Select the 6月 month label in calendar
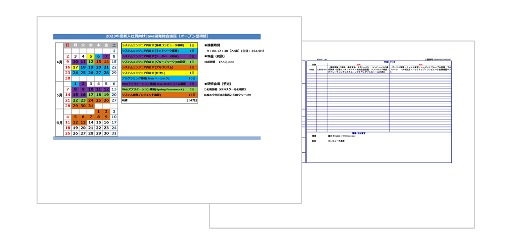Image resolution: width=512 pixels, height=245 pixels. click(59, 122)
